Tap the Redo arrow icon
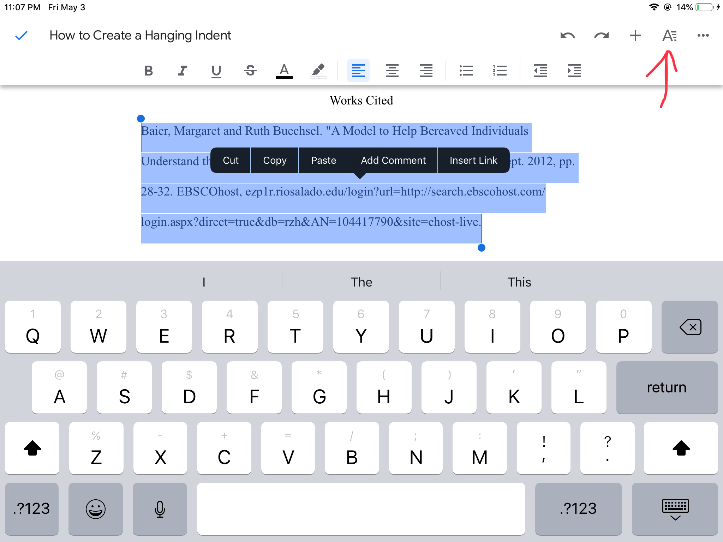723x542 pixels. (x=601, y=36)
